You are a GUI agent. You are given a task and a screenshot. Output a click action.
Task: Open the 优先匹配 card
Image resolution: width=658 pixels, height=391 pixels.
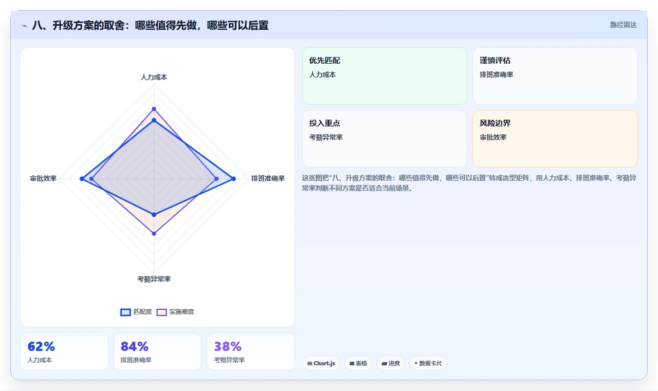coord(385,76)
